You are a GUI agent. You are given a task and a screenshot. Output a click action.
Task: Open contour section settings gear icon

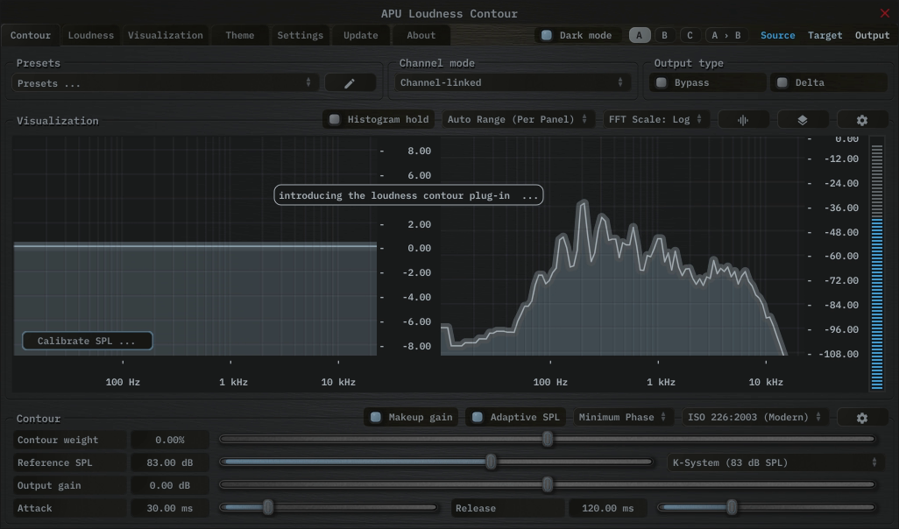pyautogui.click(x=861, y=418)
